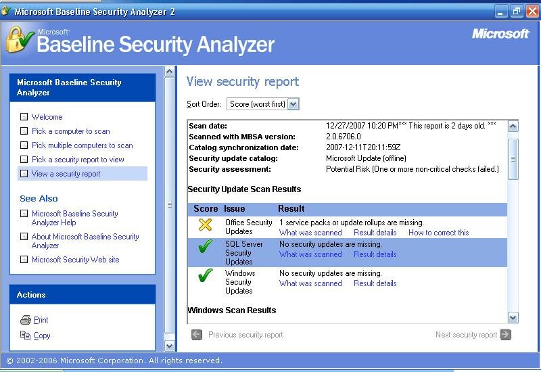
Task: Click the Potential Risk assessment text
Action: (413, 169)
